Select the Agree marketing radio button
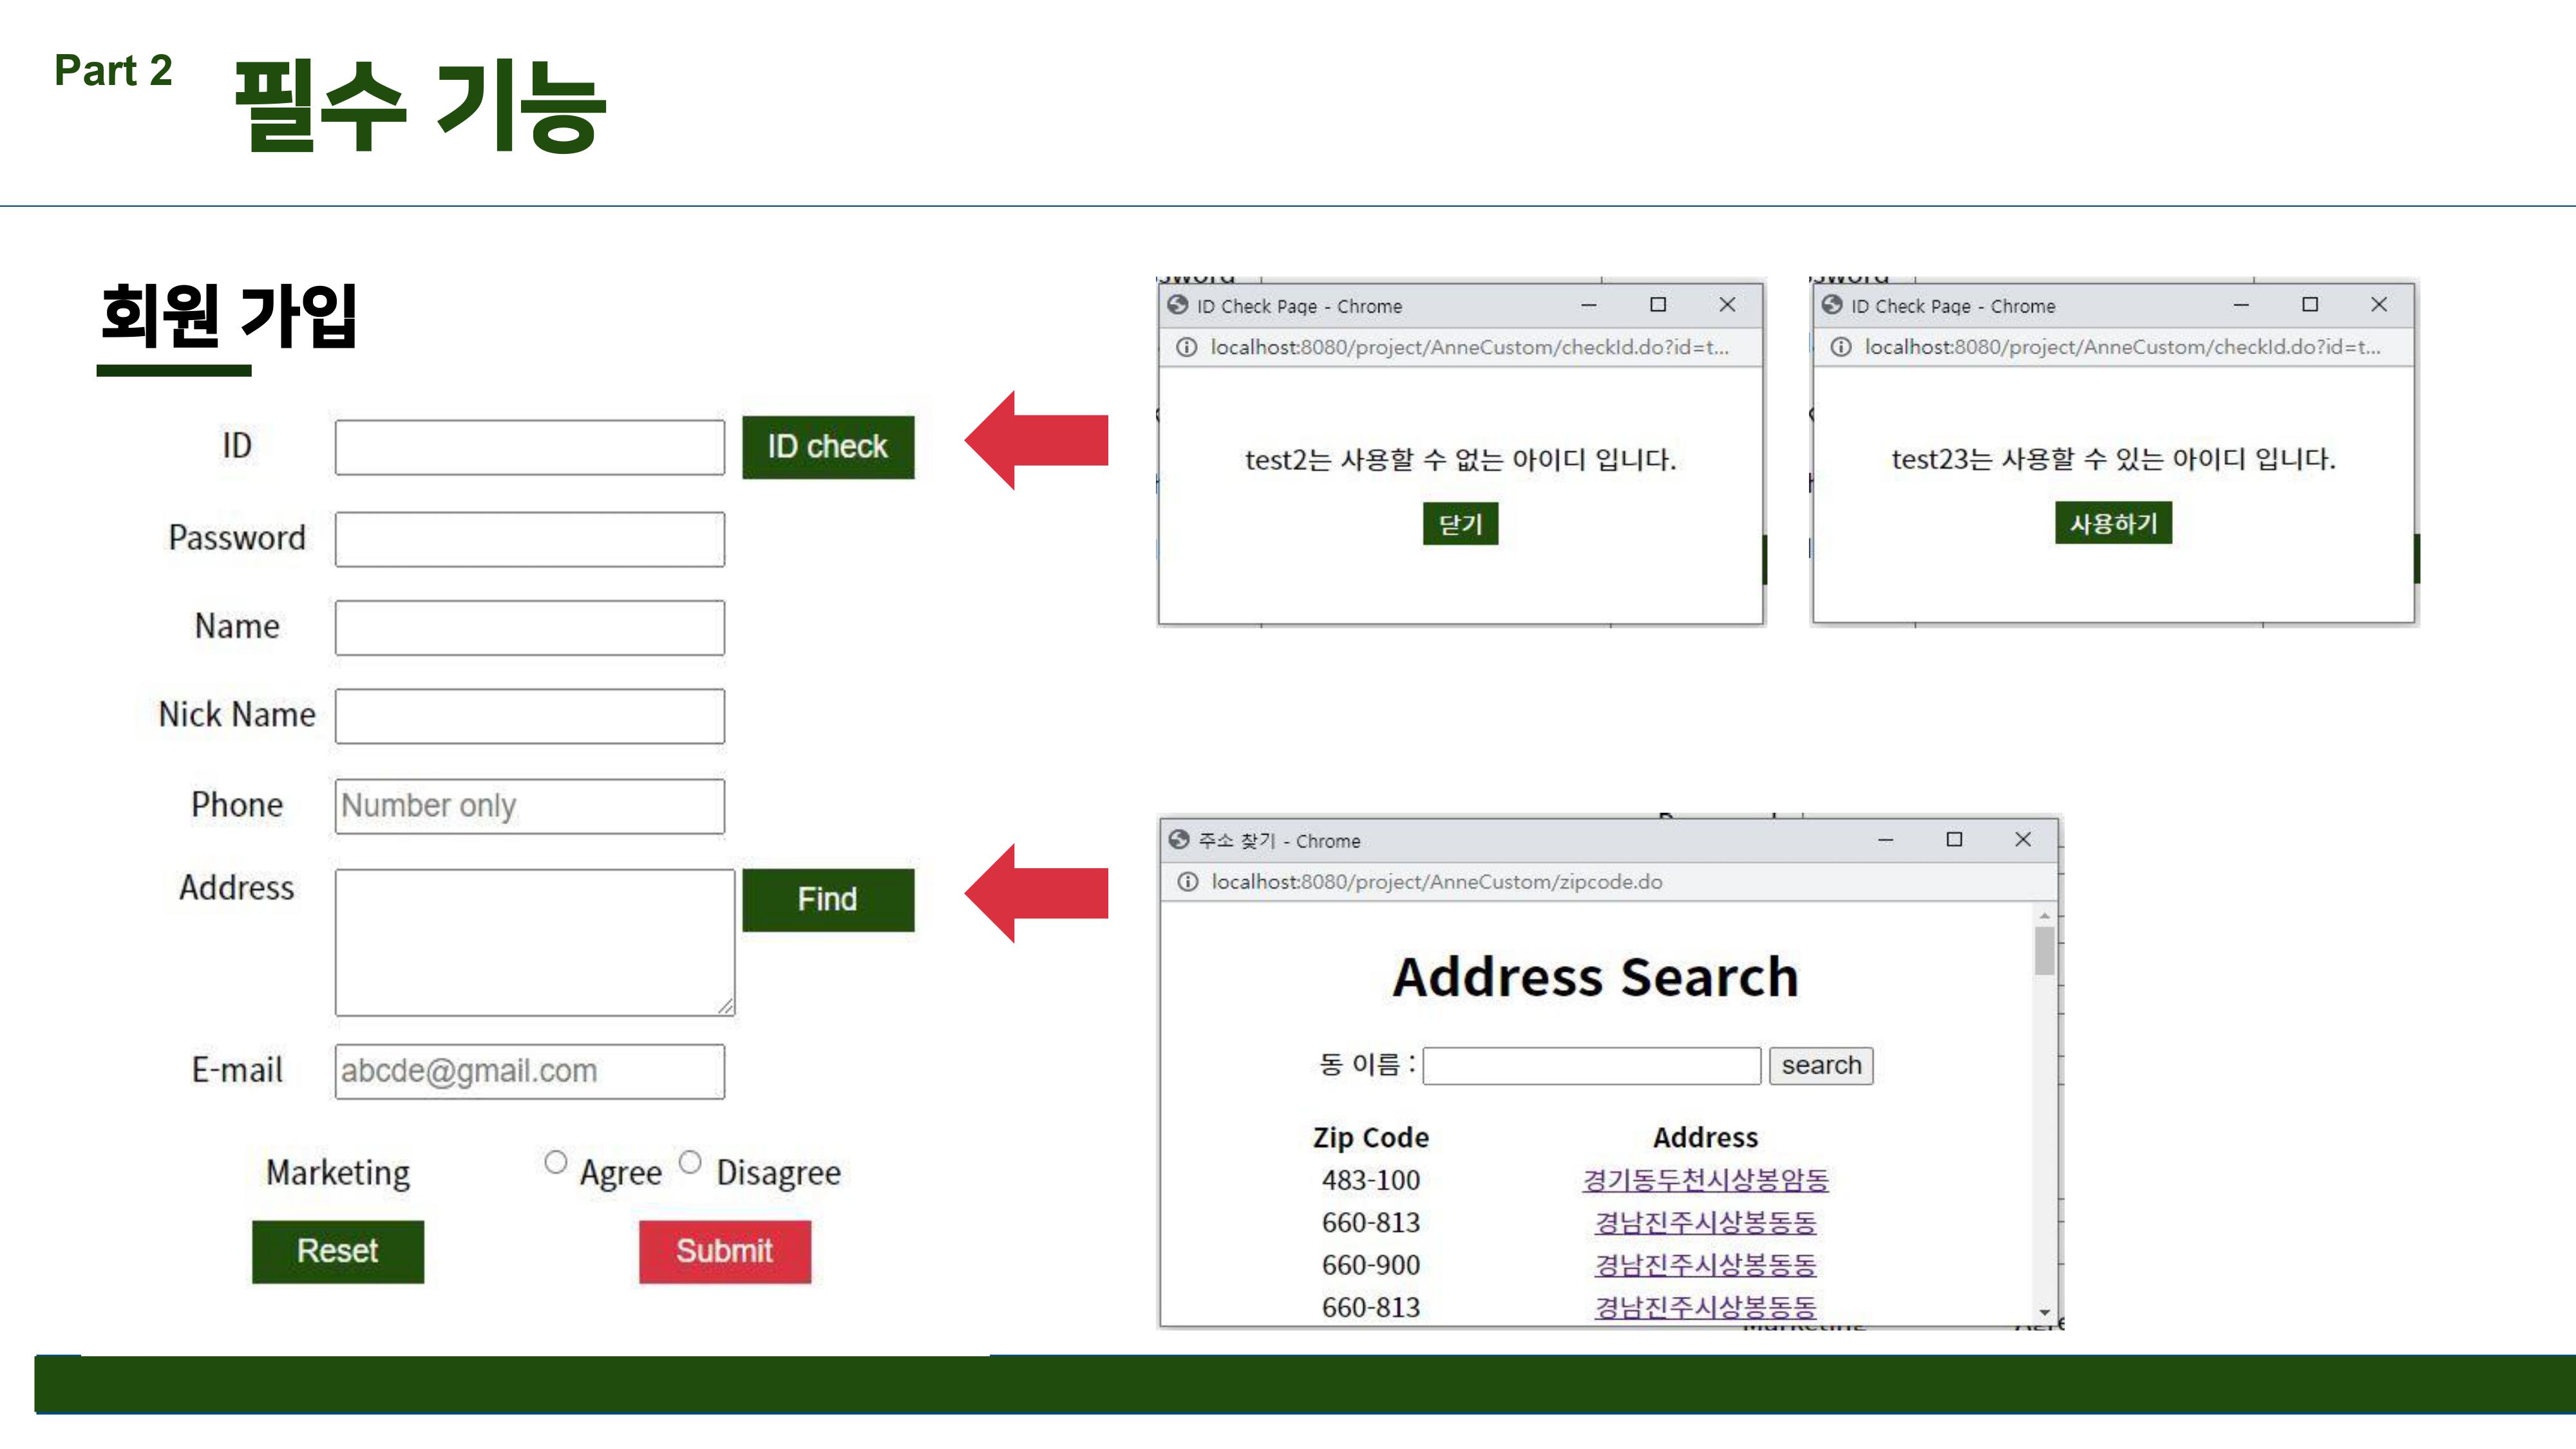The image size is (2576, 1449). click(x=556, y=1162)
